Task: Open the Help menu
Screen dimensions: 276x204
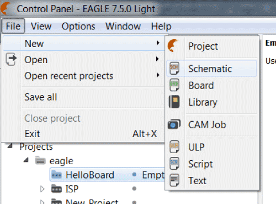Action: 161,26
